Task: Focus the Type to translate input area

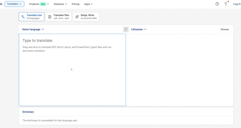Action: tap(72, 70)
